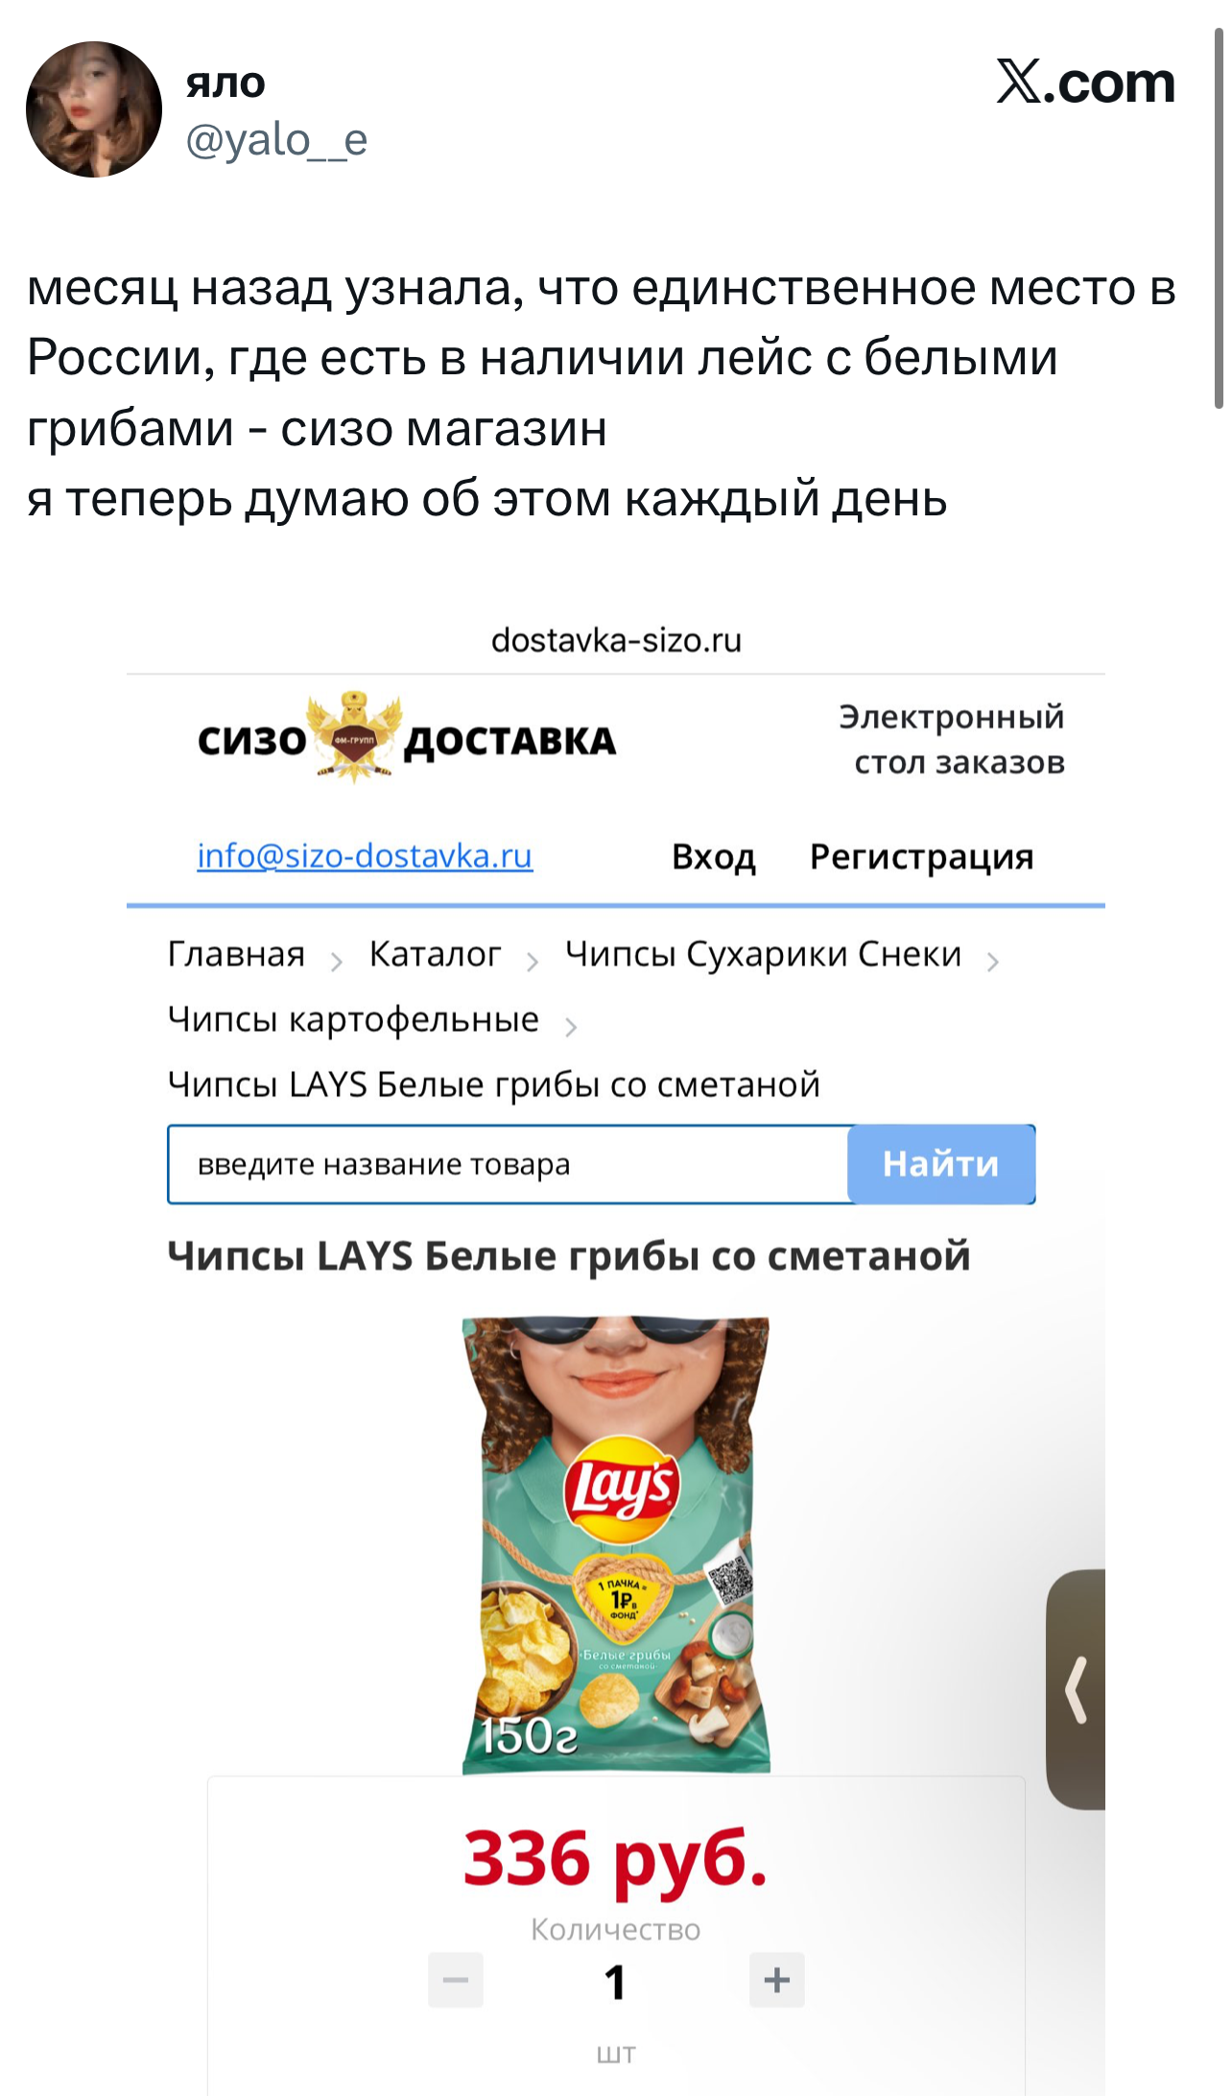Image resolution: width=1232 pixels, height=2096 pixels.
Task: Open the Lays chips product image
Action: tap(616, 1545)
